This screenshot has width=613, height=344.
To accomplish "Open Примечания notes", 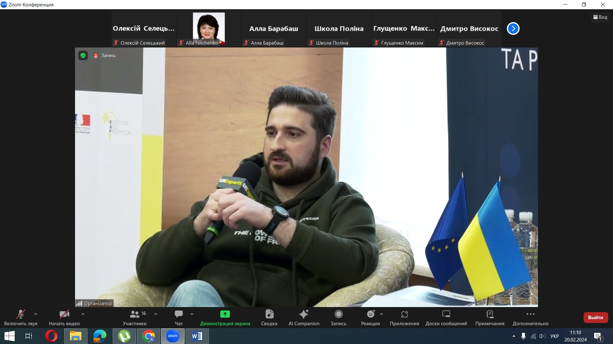I will point(490,318).
